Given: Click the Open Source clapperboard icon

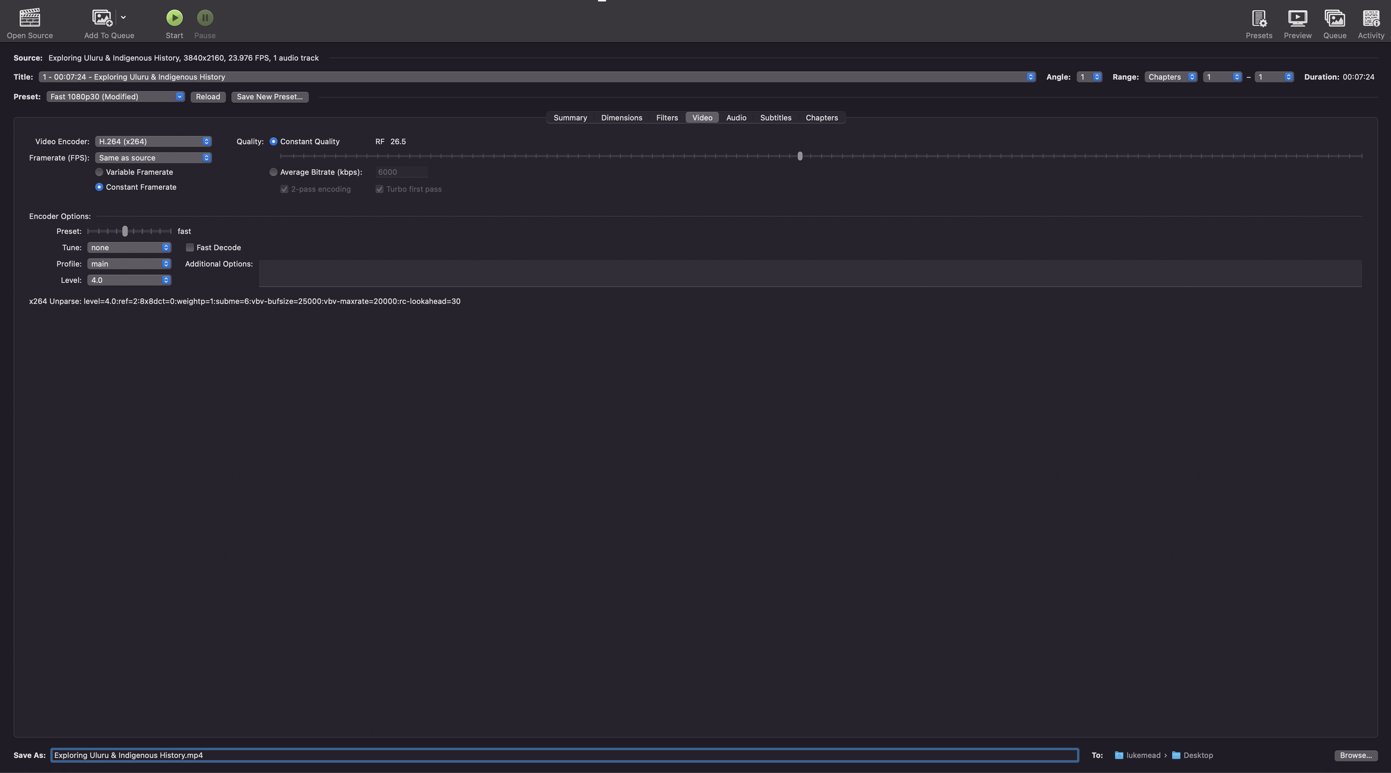Looking at the screenshot, I should [x=29, y=18].
